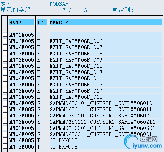Screen dimensions: 164x152
Task: Select the checkbox for the SAPMM06E0111_CUSTSCR1 row
Action: [x=5, y=109]
